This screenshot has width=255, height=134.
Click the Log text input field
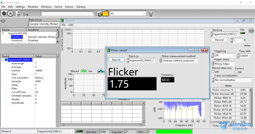(x=67, y=14)
